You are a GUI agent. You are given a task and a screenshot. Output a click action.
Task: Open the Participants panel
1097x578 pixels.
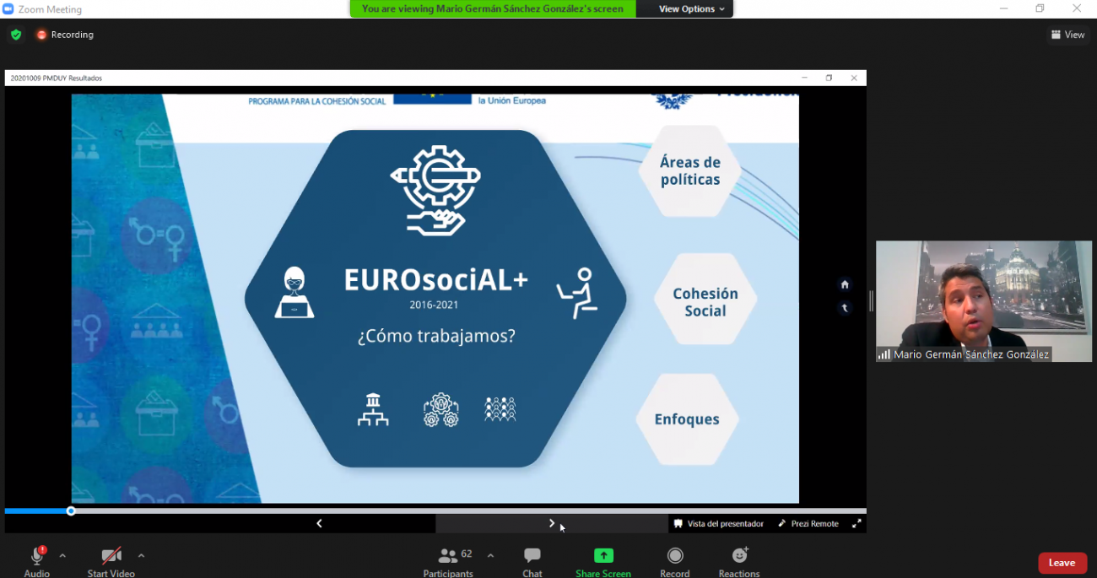pyautogui.click(x=448, y=561)
